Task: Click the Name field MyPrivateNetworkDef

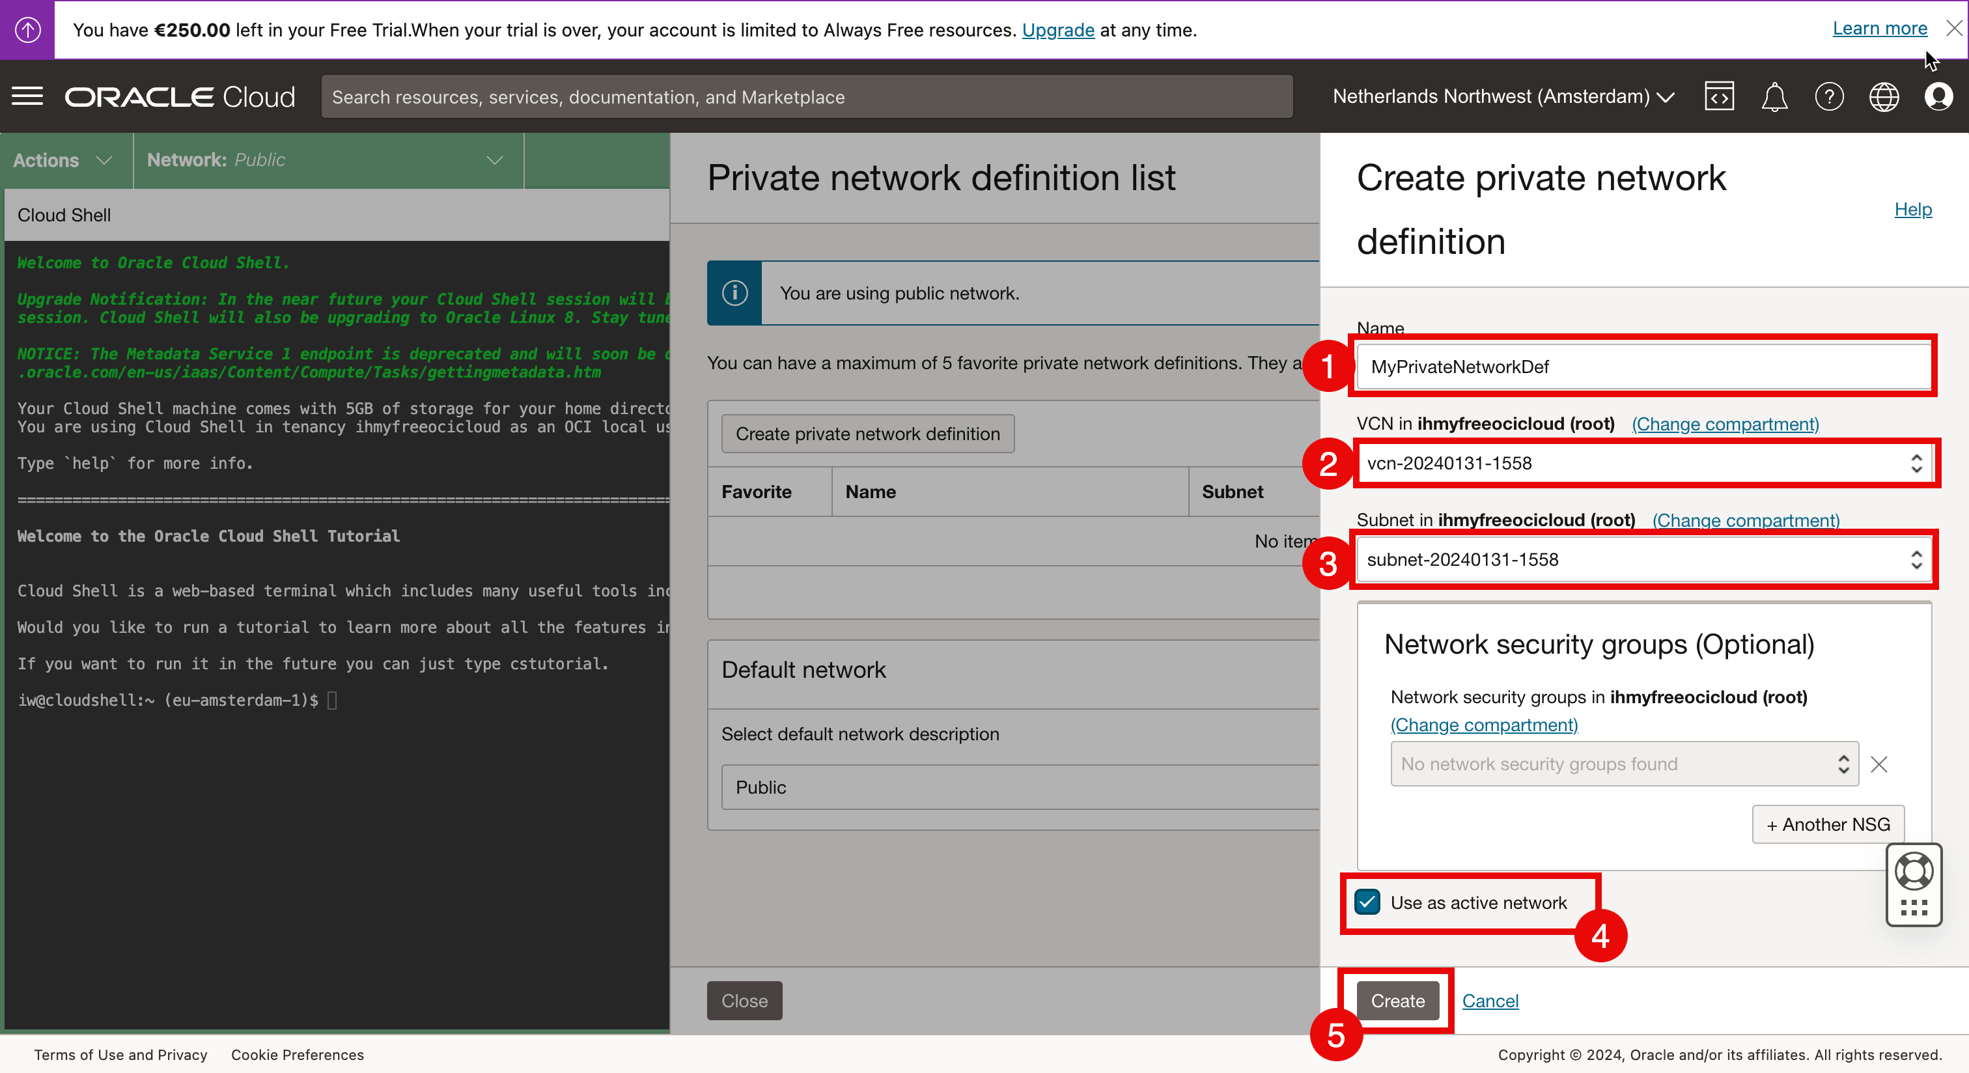Action: pos(1643,367)
